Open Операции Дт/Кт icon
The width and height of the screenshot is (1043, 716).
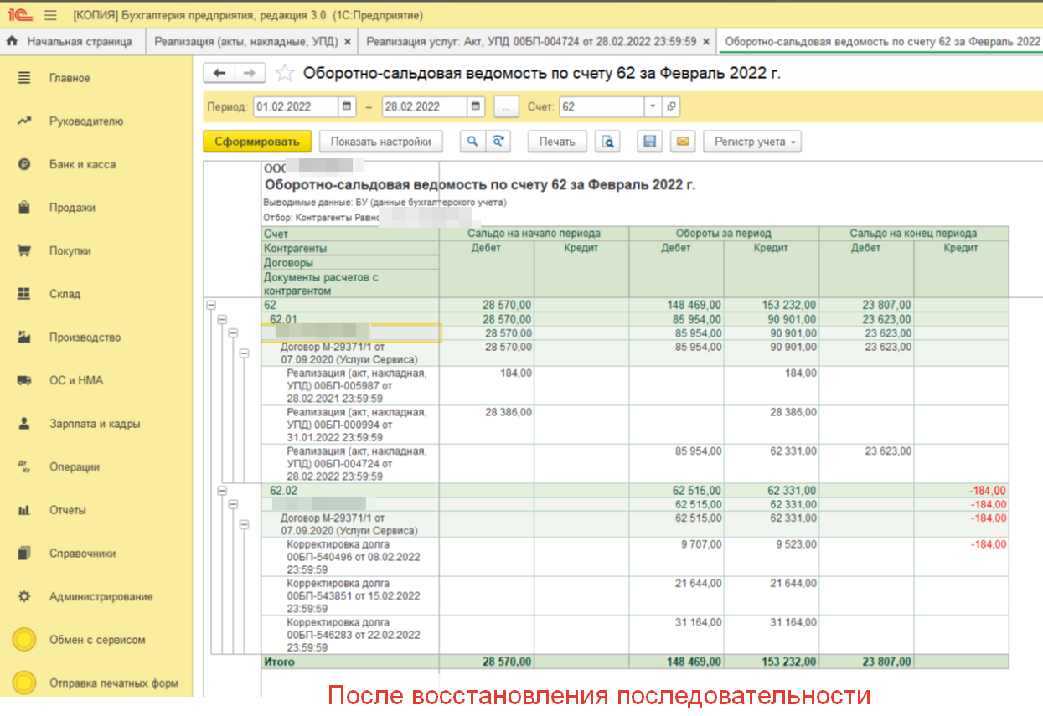point(24,467)
